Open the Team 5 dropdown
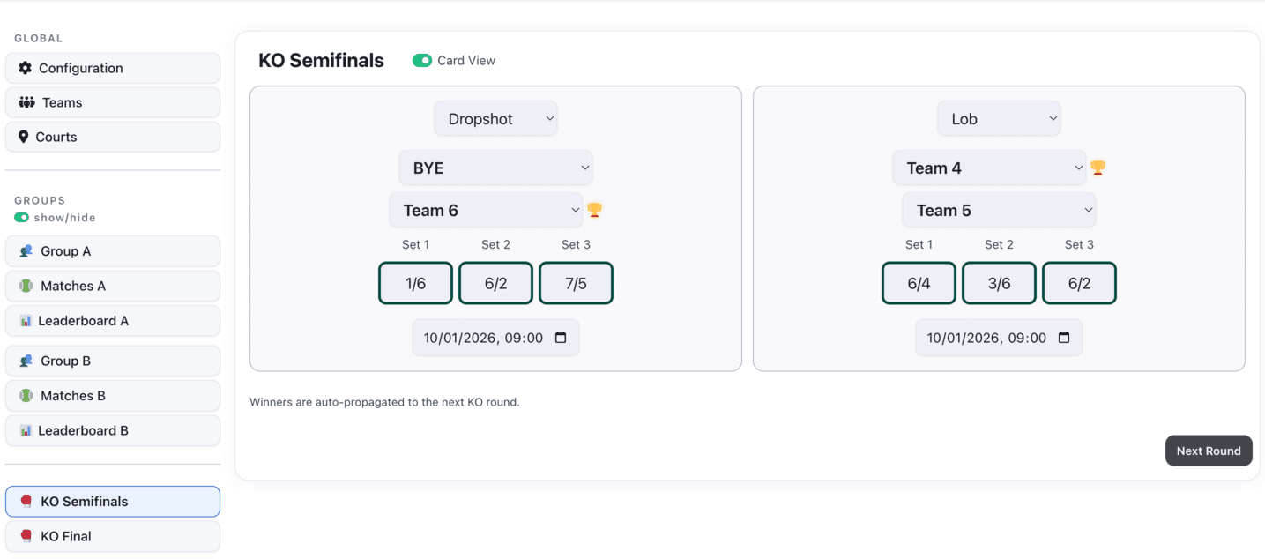This screenshot has width=1265, height=559. [999, 210]
